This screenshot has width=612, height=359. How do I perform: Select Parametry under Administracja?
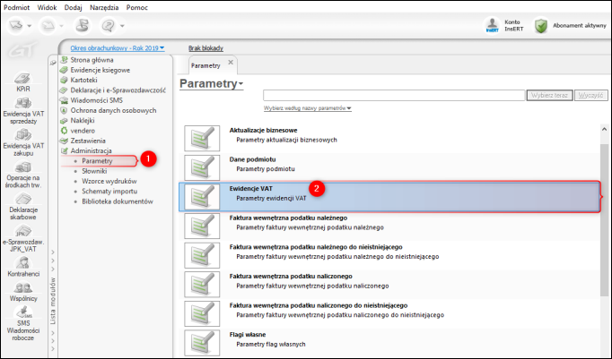coord(97,161)
